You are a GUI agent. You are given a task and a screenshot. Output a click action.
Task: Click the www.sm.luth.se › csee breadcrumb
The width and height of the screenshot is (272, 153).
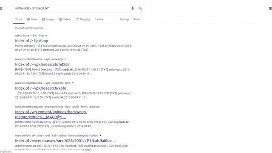point(57,136)
